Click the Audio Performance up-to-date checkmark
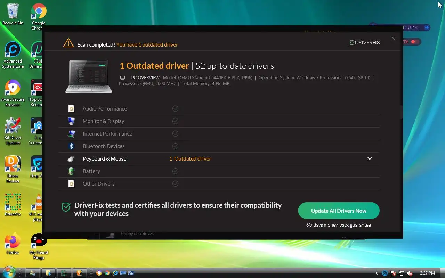The height and width of the screenshot is (278, 445). point(175,108)
